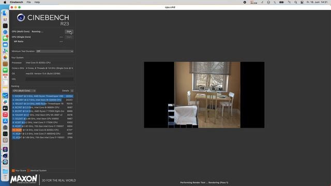Image resolution: width=331 pixels, height=186 pixels.
Task: Open Finder from the dock
Action: [5, 13]
